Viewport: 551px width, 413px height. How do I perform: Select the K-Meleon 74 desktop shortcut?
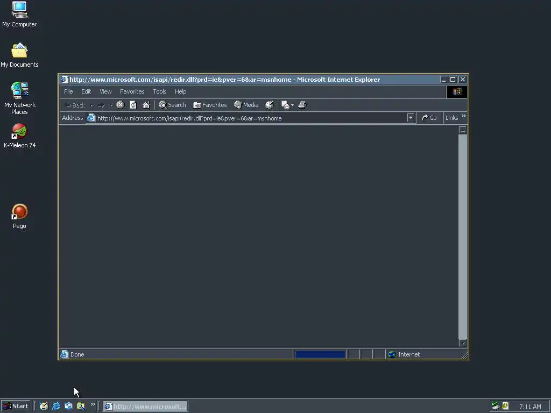20,136
